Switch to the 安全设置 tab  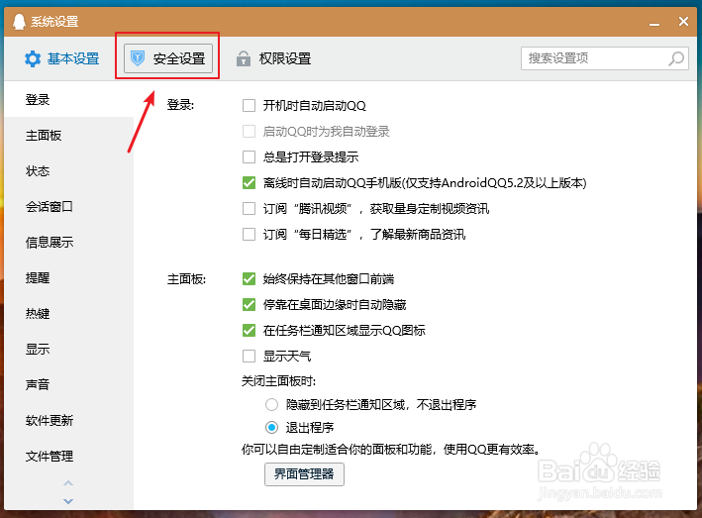pyautogui.click(x=168, y=58)
